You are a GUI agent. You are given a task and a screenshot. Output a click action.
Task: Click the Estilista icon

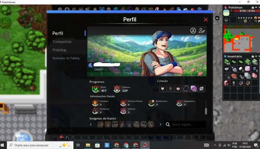click(x=123, y=111)
